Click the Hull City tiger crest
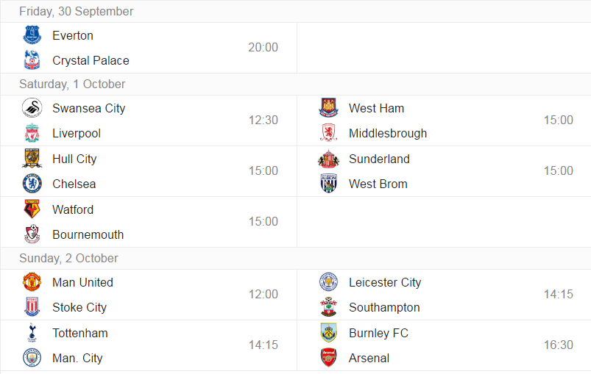 pyautogui.click(x=32, y=159)
